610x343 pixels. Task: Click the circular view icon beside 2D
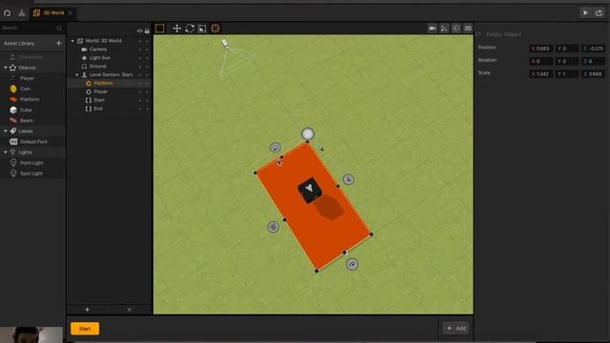(456, 29)
